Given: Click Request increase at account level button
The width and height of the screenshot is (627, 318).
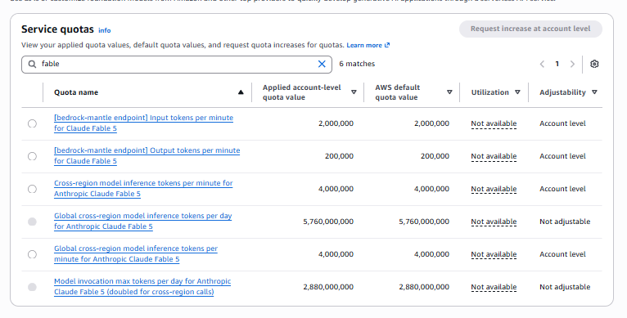Looking at the screenshot, I should tap(530, 29).
